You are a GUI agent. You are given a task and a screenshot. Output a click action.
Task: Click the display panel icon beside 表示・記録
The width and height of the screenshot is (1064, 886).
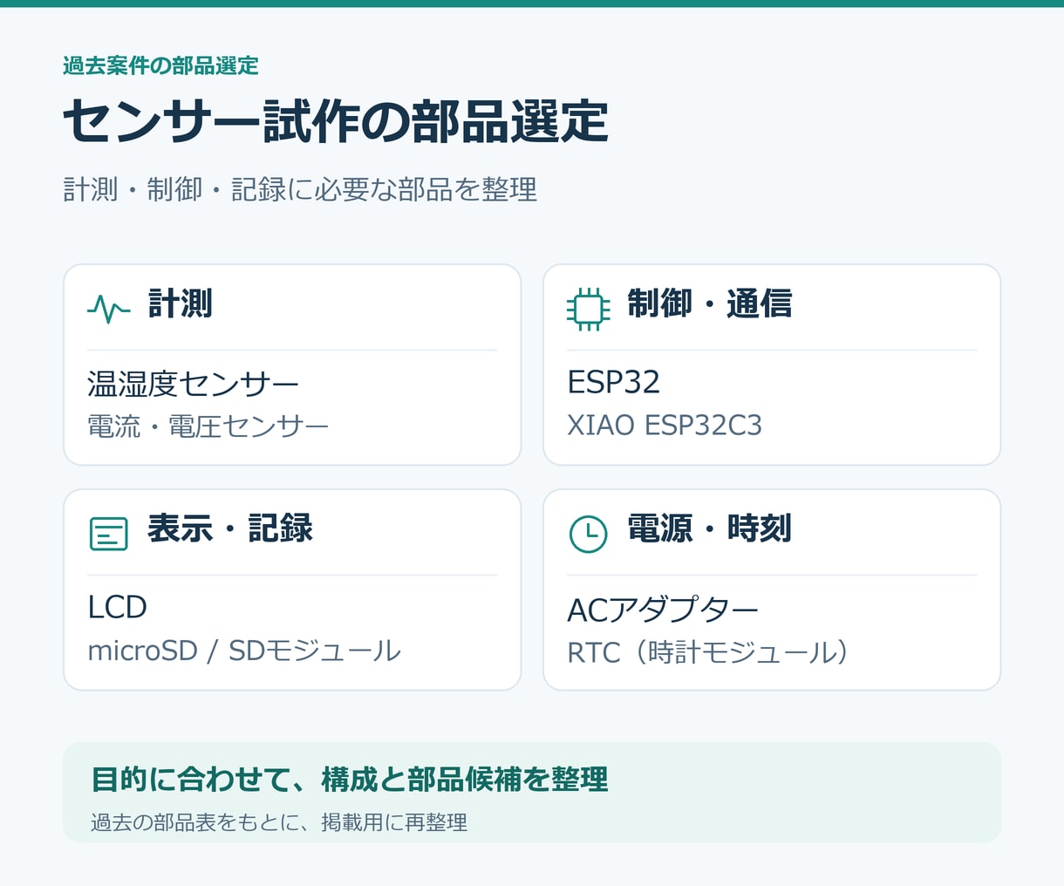pos(109,534)
